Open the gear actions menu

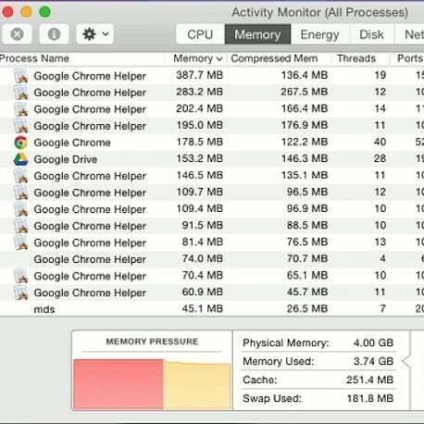(95, 34)
